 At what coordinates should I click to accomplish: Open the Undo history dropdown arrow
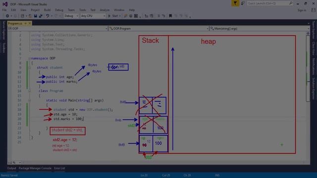[x=52, y=16]
